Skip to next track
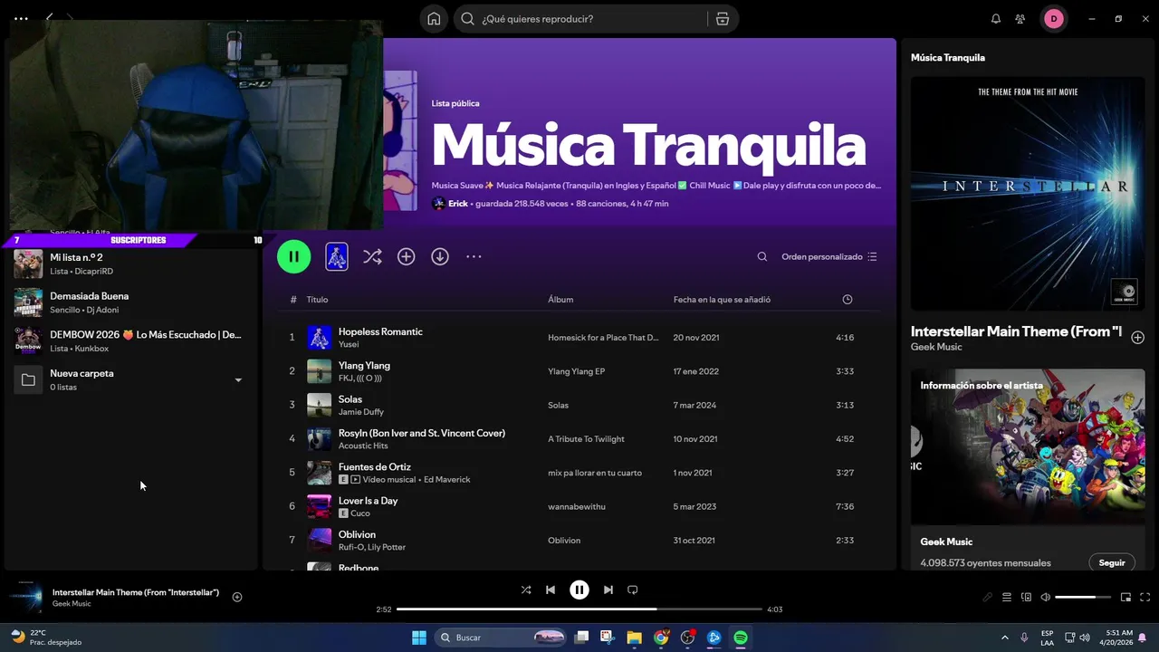The image size is (1159, 652). [x=608, y=590]
